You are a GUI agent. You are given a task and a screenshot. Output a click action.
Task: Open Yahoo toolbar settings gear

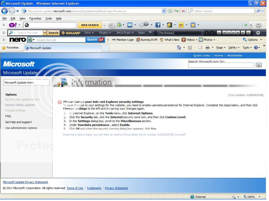[258, 25]
